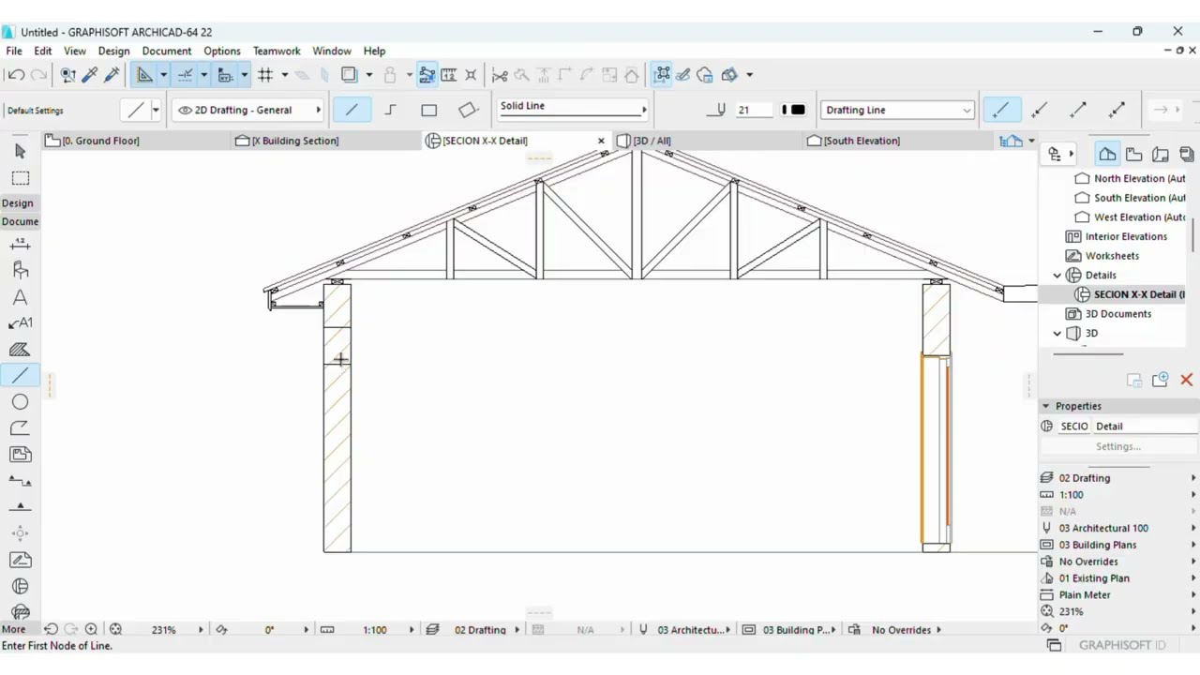Select the Section tool in toolbox

point(21,481)
